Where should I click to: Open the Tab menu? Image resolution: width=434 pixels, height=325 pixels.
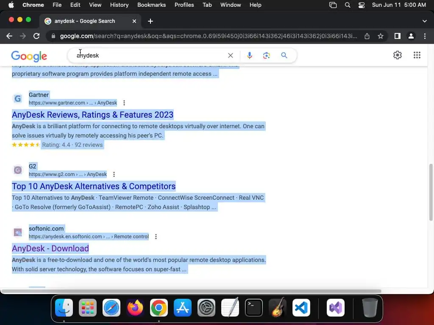(207, 5)
